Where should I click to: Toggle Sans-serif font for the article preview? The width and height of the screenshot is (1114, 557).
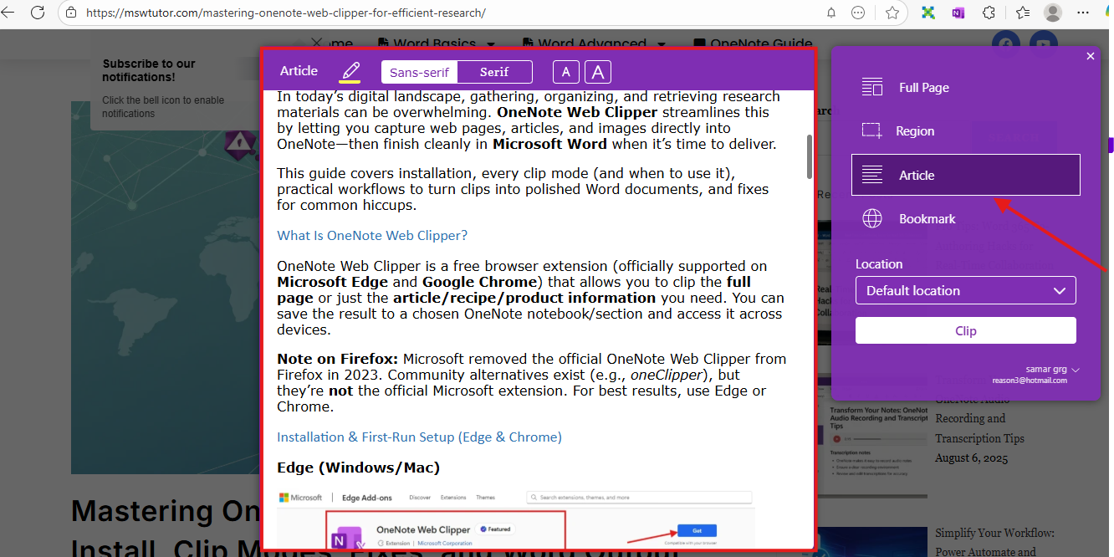point(419,72)
